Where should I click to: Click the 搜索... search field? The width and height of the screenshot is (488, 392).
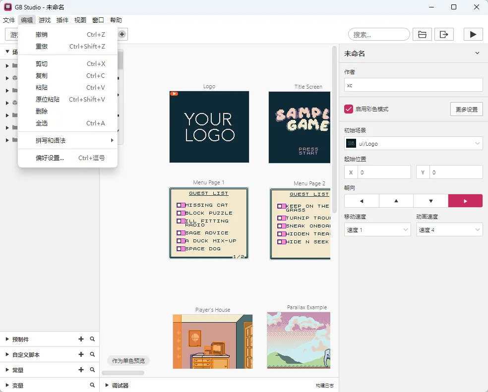(379, 34)
